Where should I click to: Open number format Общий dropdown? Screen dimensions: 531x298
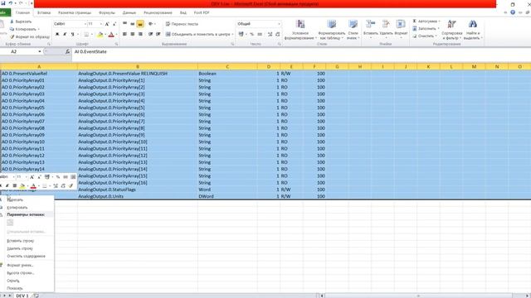(x=279, y=24)
